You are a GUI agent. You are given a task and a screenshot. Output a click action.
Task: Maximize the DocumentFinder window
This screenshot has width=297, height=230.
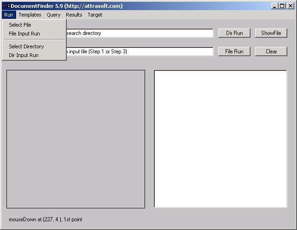(282, 6)
